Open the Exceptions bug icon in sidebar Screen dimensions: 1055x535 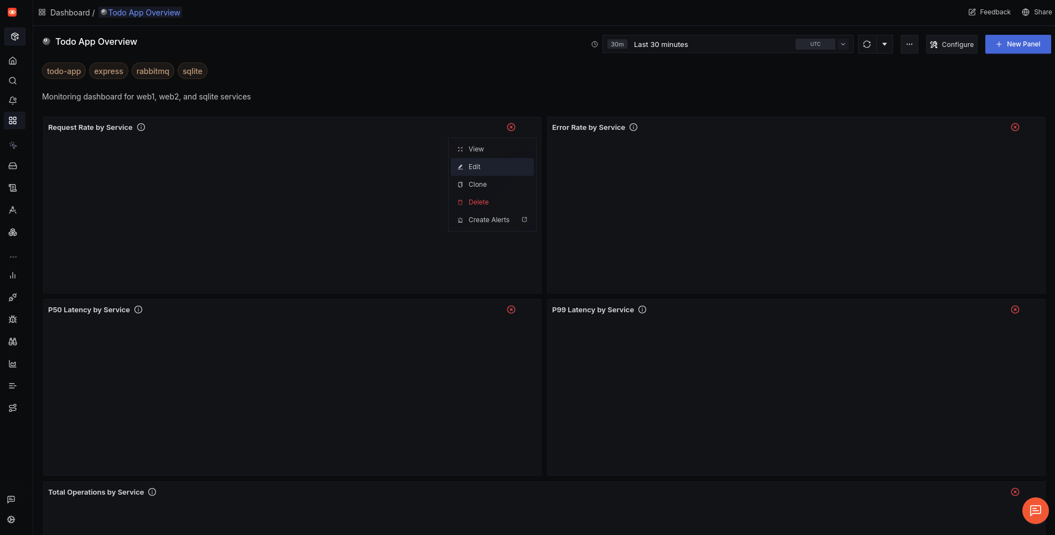(12, 319)
